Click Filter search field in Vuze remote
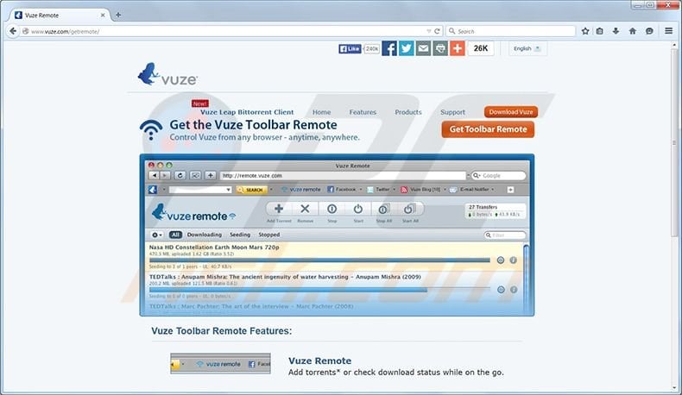 (505, 235)
